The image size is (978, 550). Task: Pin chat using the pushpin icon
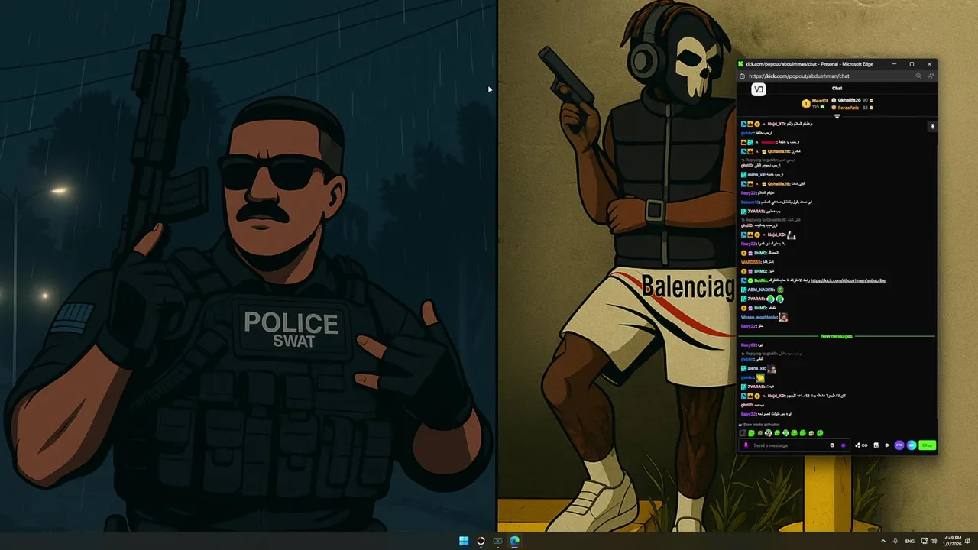(x=932, y=127)
